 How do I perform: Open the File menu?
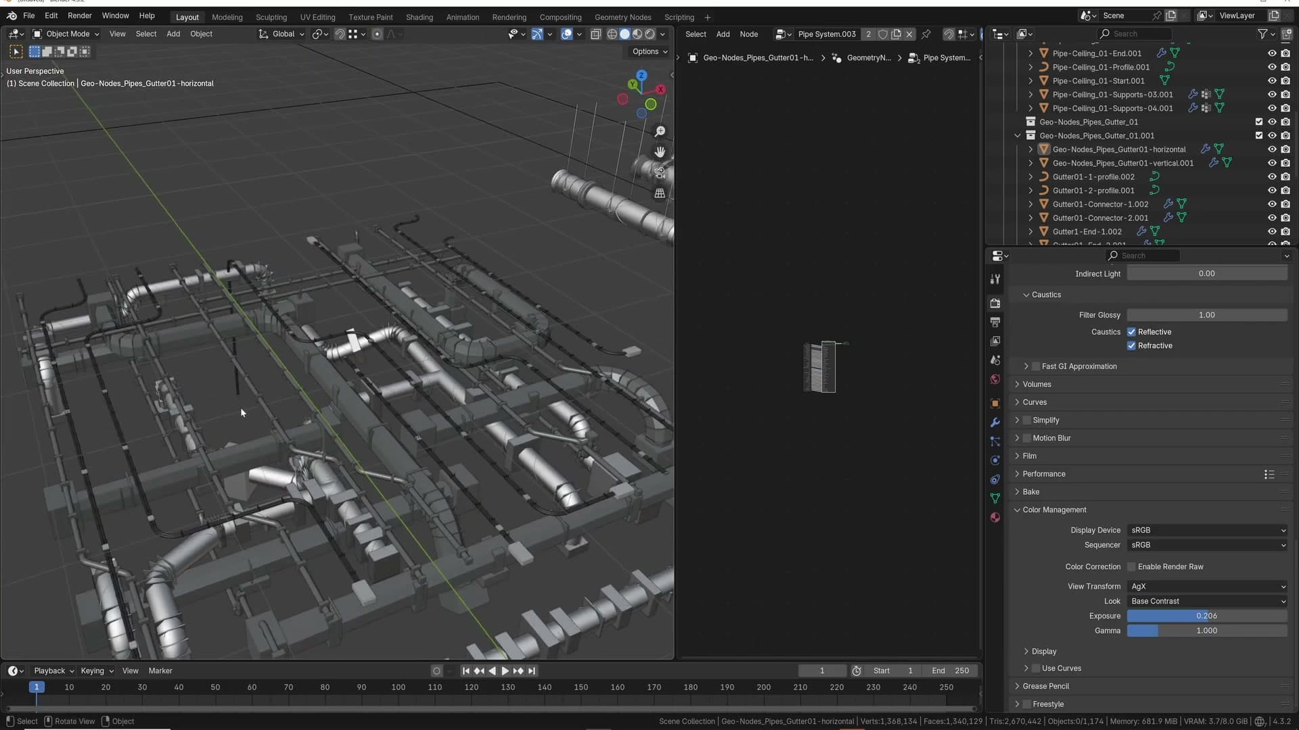point(29,16)
